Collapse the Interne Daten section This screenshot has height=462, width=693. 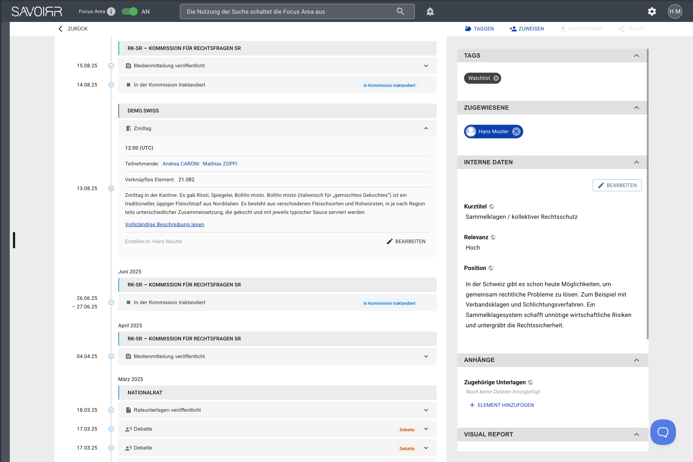636,162
